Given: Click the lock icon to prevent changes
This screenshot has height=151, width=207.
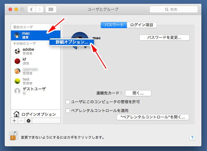Looking at the screenshot, I should click(x=14, y=136).
